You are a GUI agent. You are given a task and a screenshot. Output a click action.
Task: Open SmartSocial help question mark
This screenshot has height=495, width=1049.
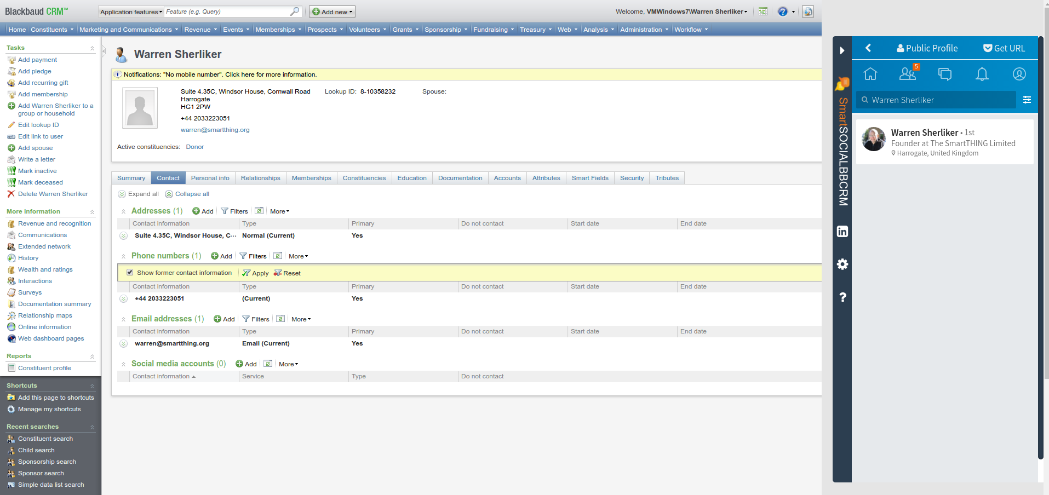click(842, 297)
